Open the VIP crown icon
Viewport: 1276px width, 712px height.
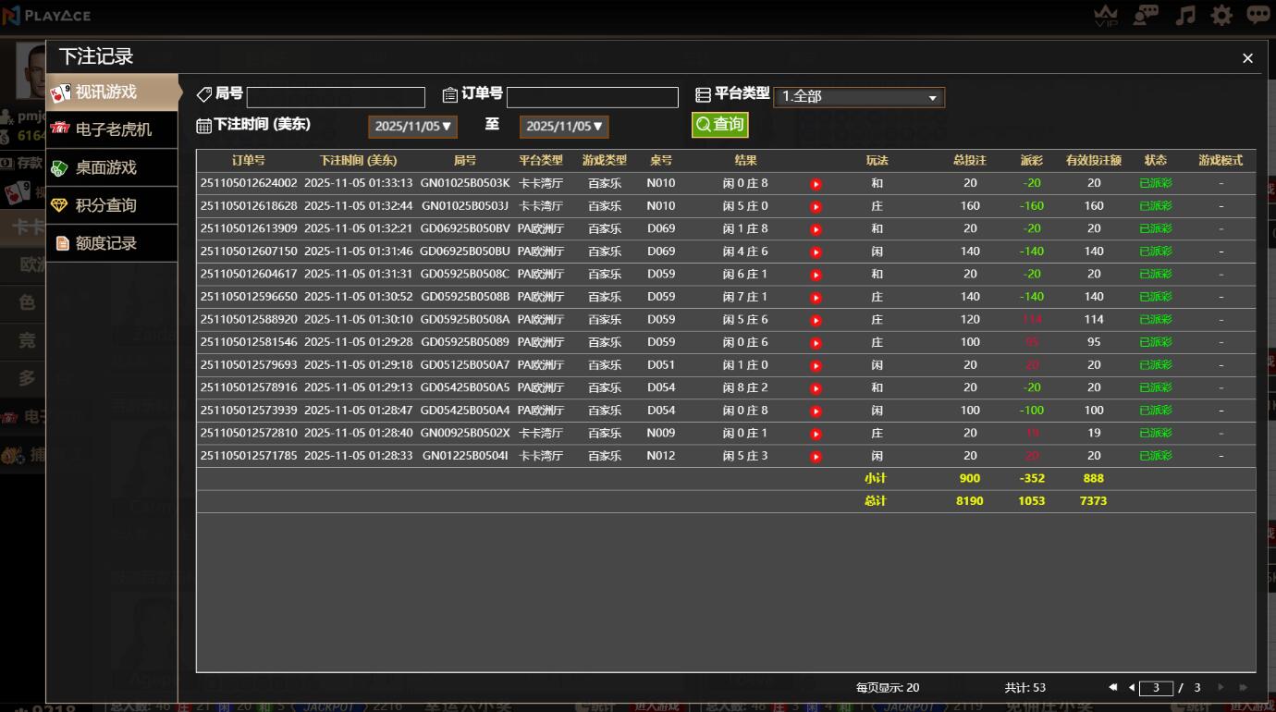(1106, 16)
